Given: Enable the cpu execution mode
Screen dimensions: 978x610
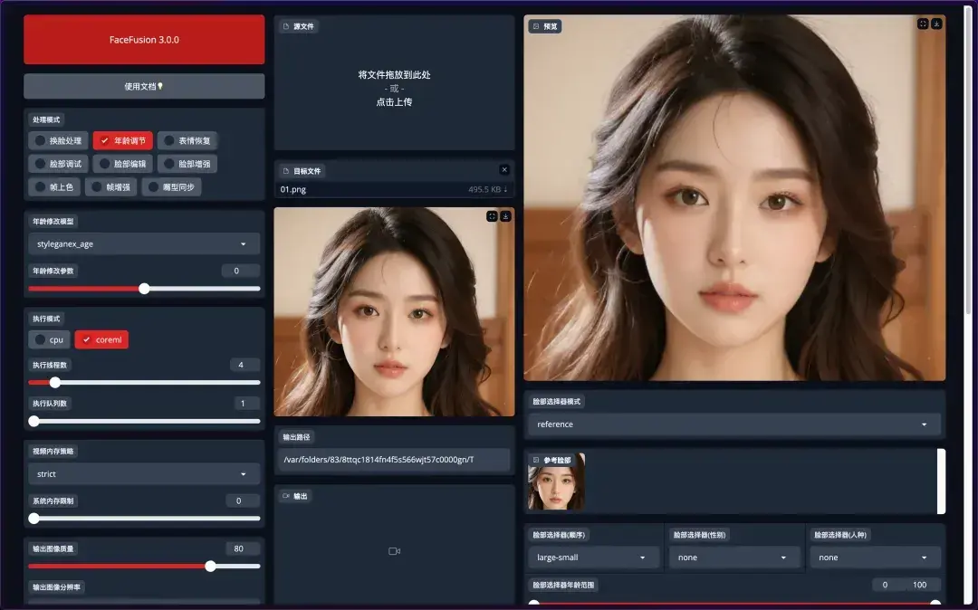Looking at the screenshot, I should point(49,340).
